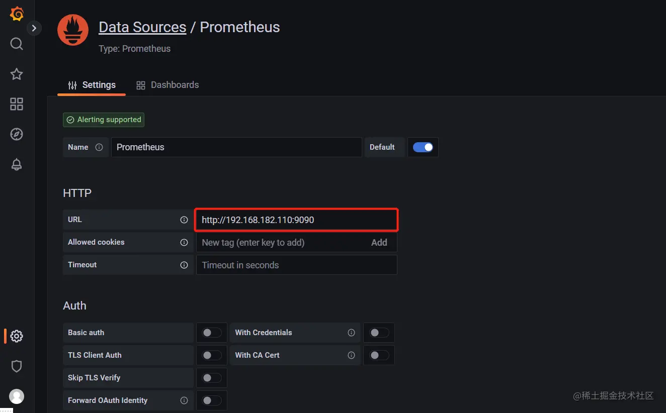Click the Settings tab sliders icon
666x413 pixels.
point(72,85)
